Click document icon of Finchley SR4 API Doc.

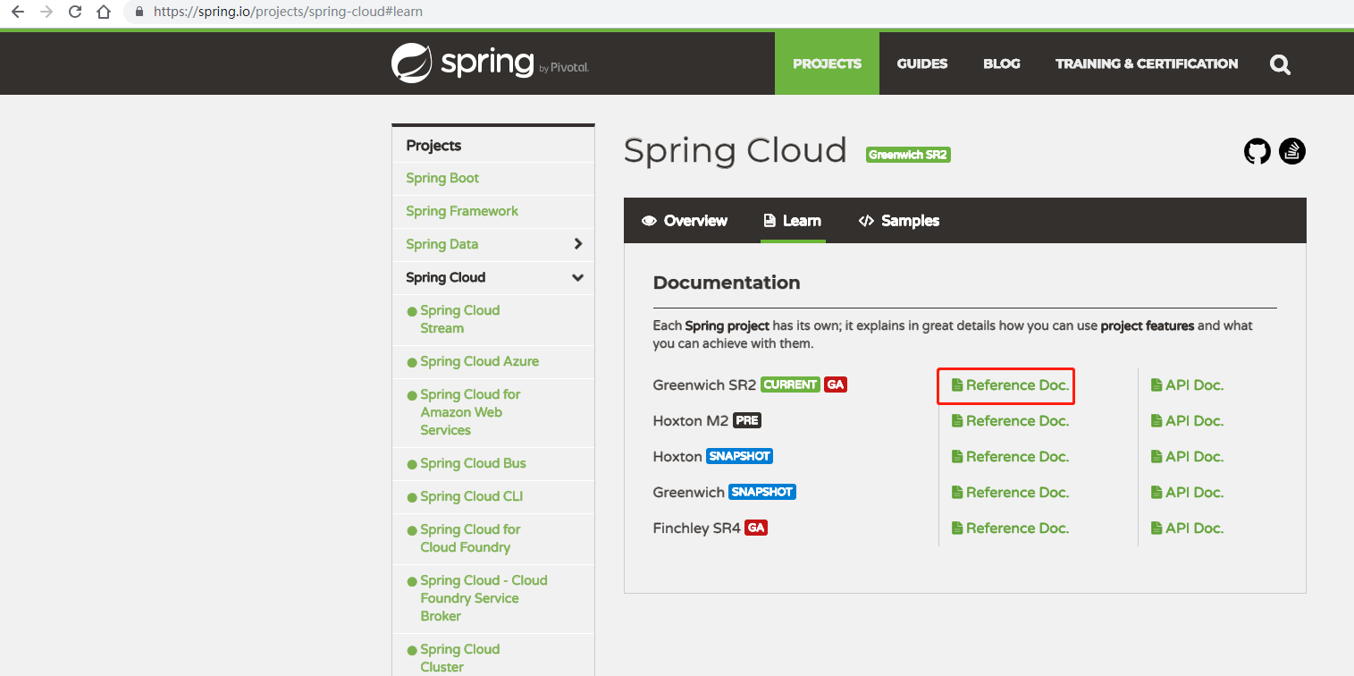1156,528
